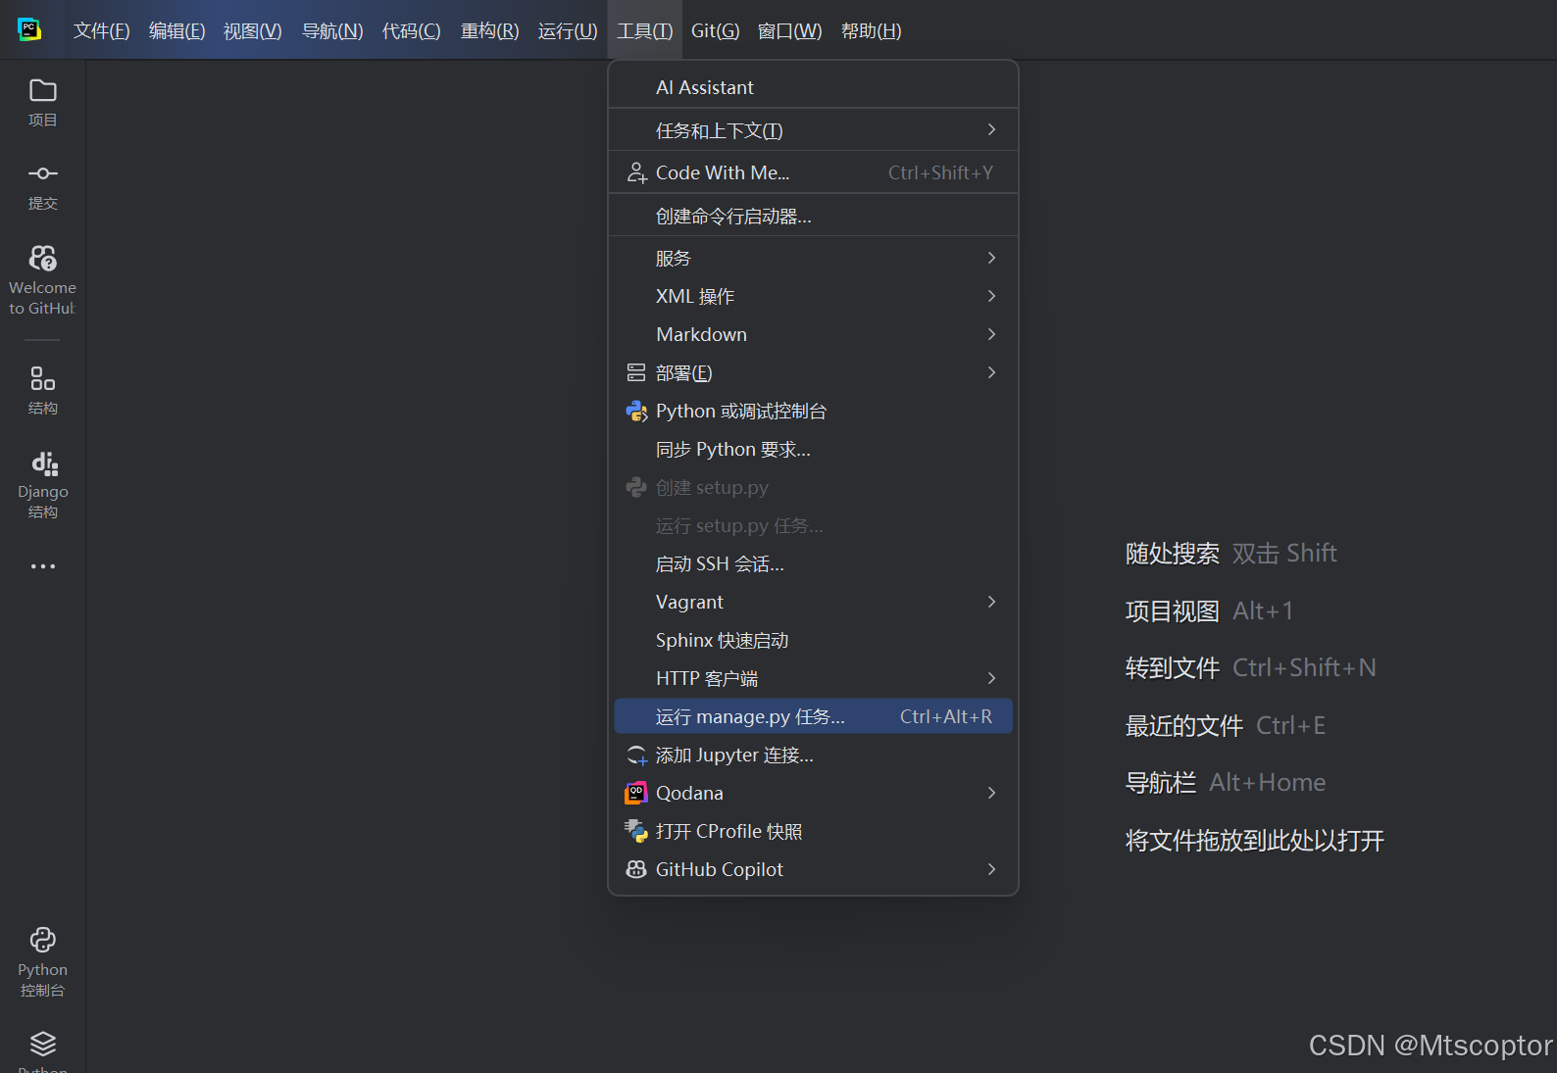Click the GitHub Copilot icon in menu
The width and height of the screenshot is (1557, 1073).
click(636, 869)
